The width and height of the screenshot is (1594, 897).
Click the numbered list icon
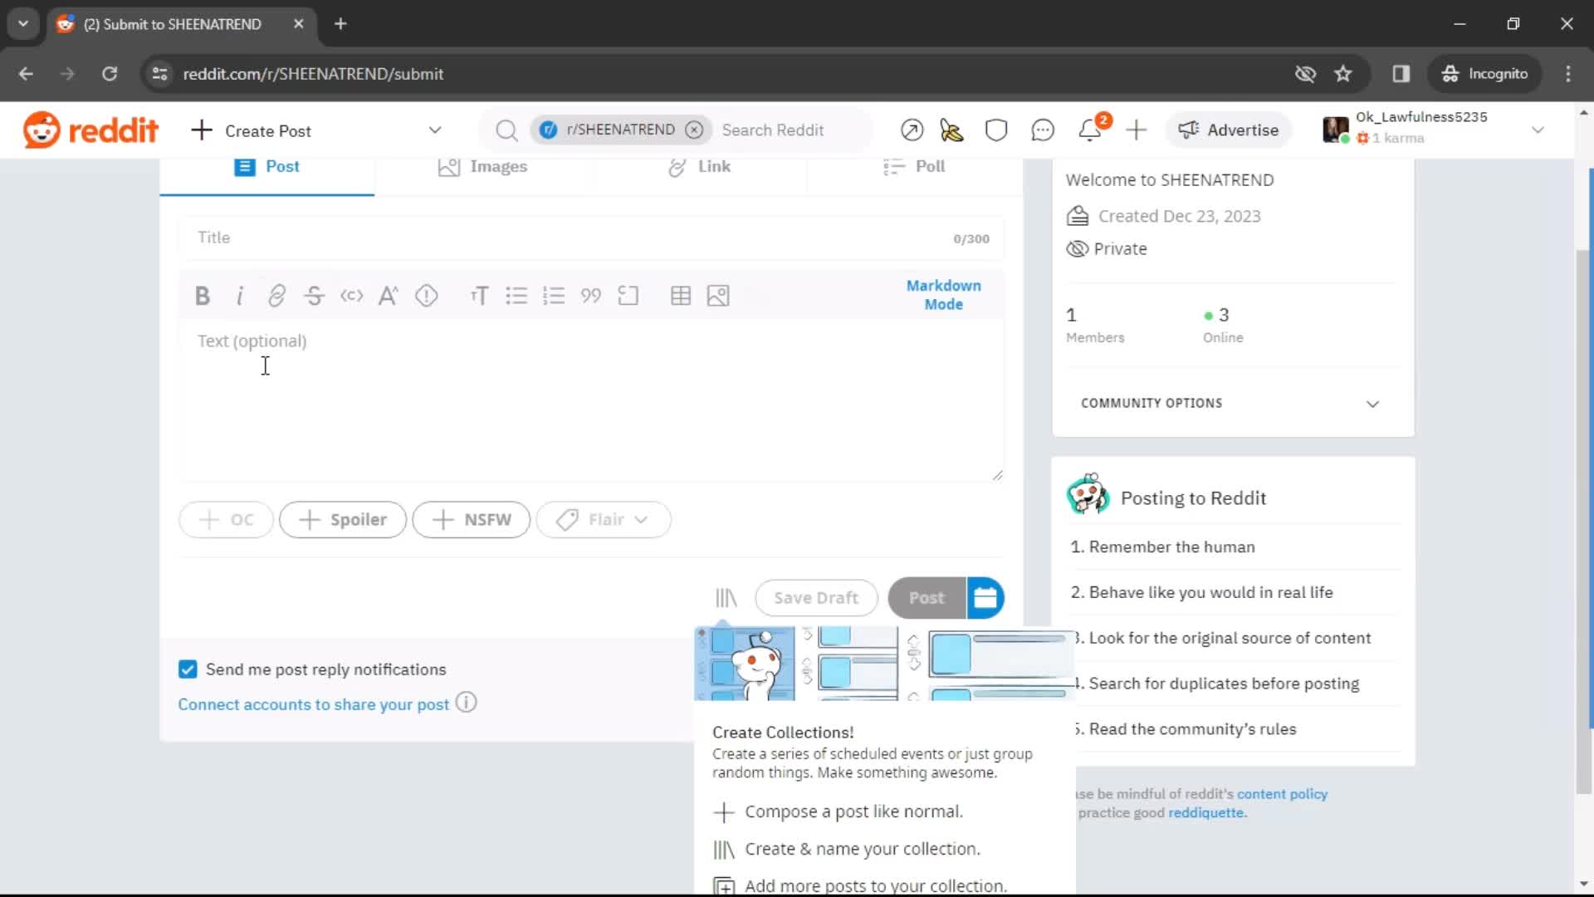554,295
